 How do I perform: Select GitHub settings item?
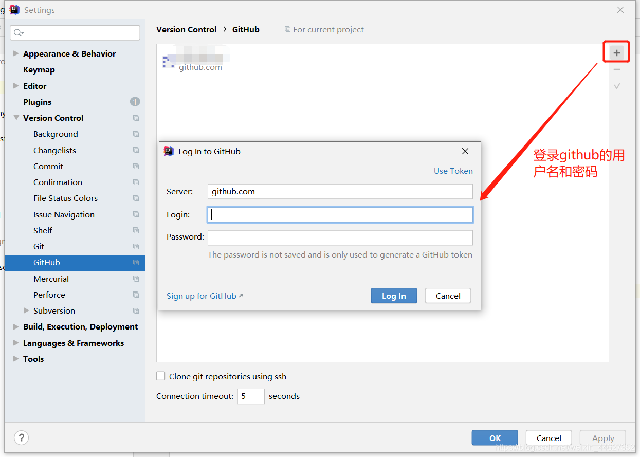pos(75,263)
